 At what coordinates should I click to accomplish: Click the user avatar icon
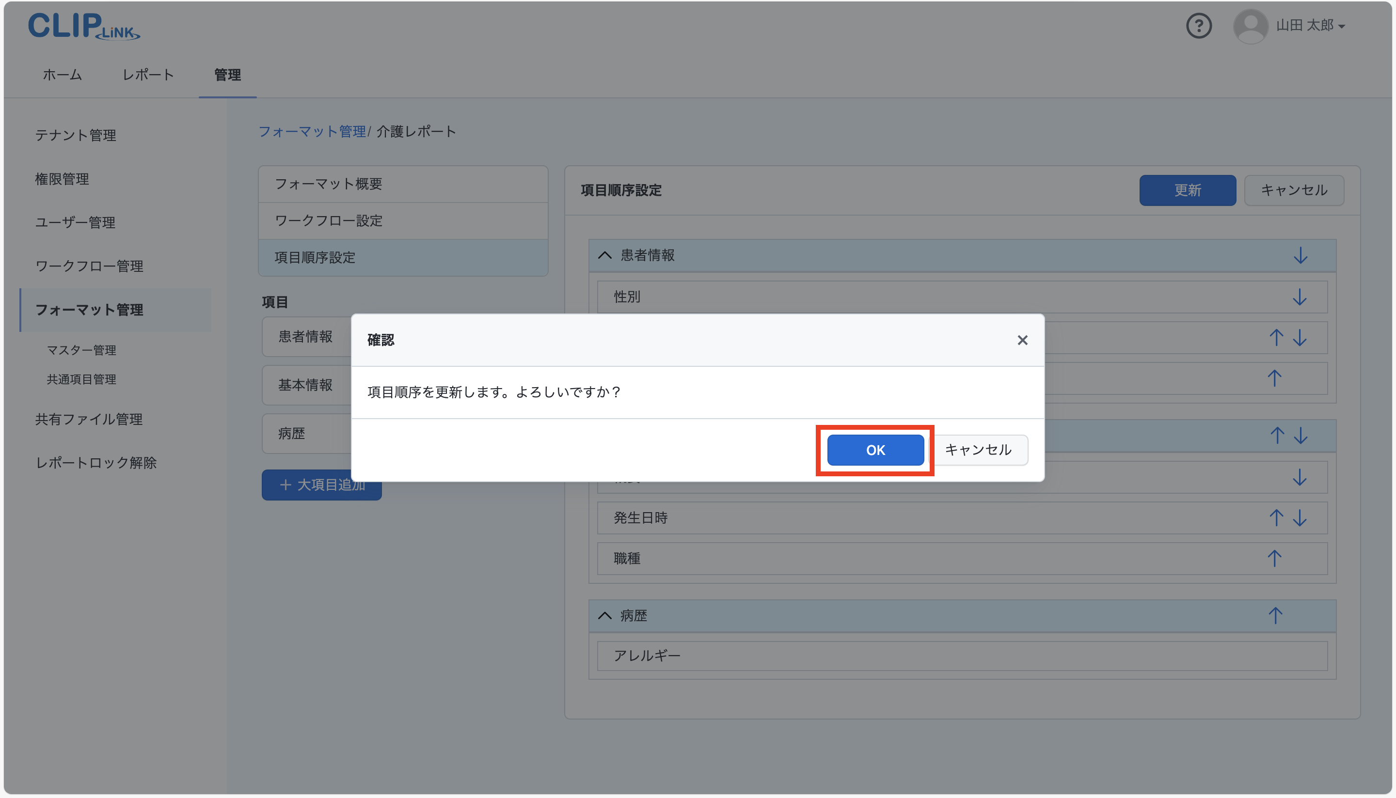click(x=1250, y=26)
